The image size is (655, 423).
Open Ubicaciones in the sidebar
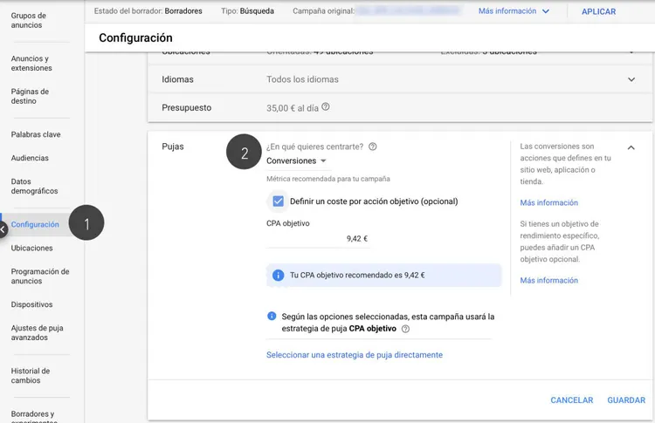tap(31, 248)
